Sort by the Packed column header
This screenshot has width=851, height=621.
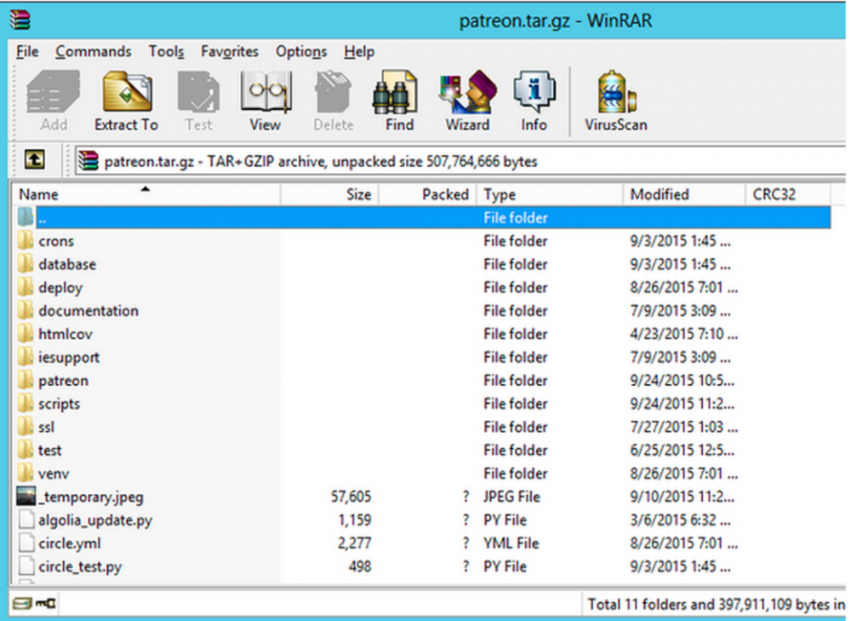pyautogui.click(x=427, y=194)
